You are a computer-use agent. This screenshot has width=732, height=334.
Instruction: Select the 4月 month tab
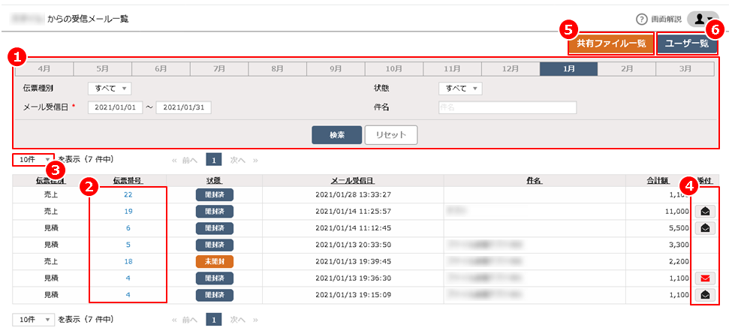coord(44,68)
